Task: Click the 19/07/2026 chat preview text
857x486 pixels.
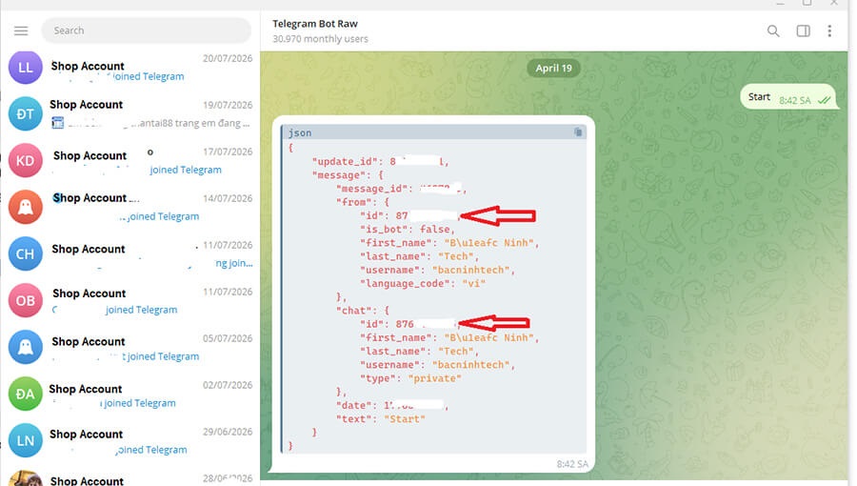Action: click(x=151, y=123)
